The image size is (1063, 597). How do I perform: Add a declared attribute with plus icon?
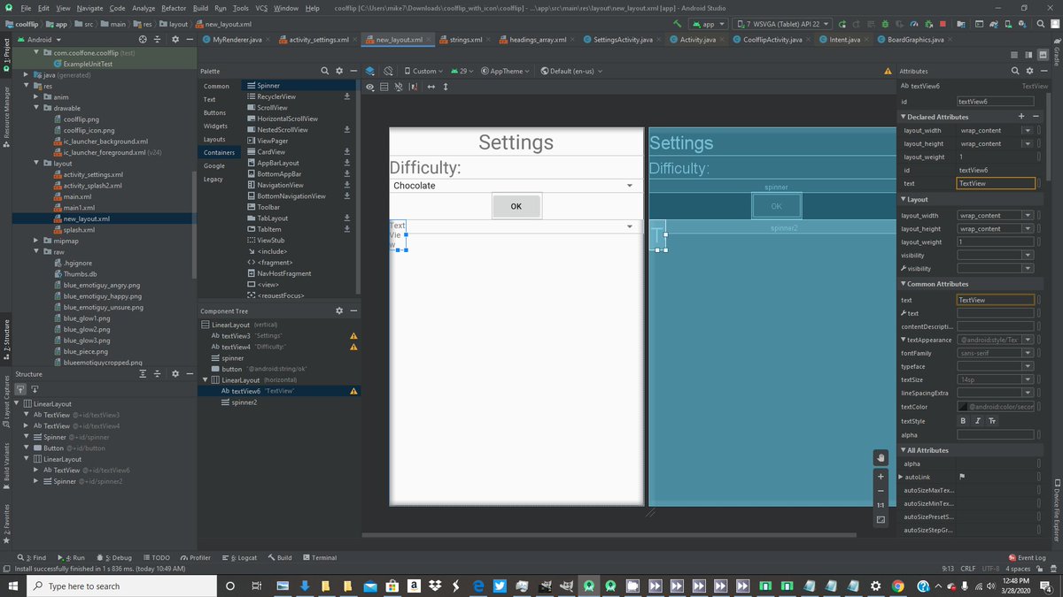tap(1021, 116)
